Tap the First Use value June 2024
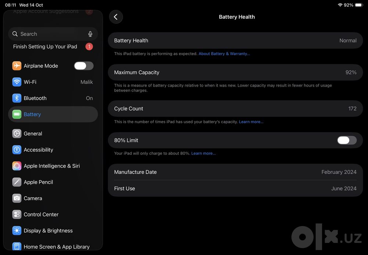The width and height of the screenshot is (368, 255). (344, 188)
